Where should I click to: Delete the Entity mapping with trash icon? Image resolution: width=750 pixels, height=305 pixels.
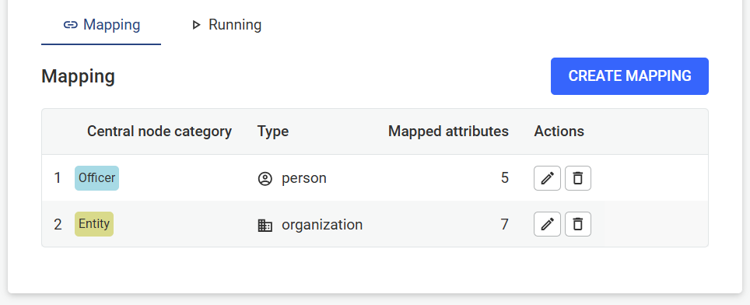[578, 224]
